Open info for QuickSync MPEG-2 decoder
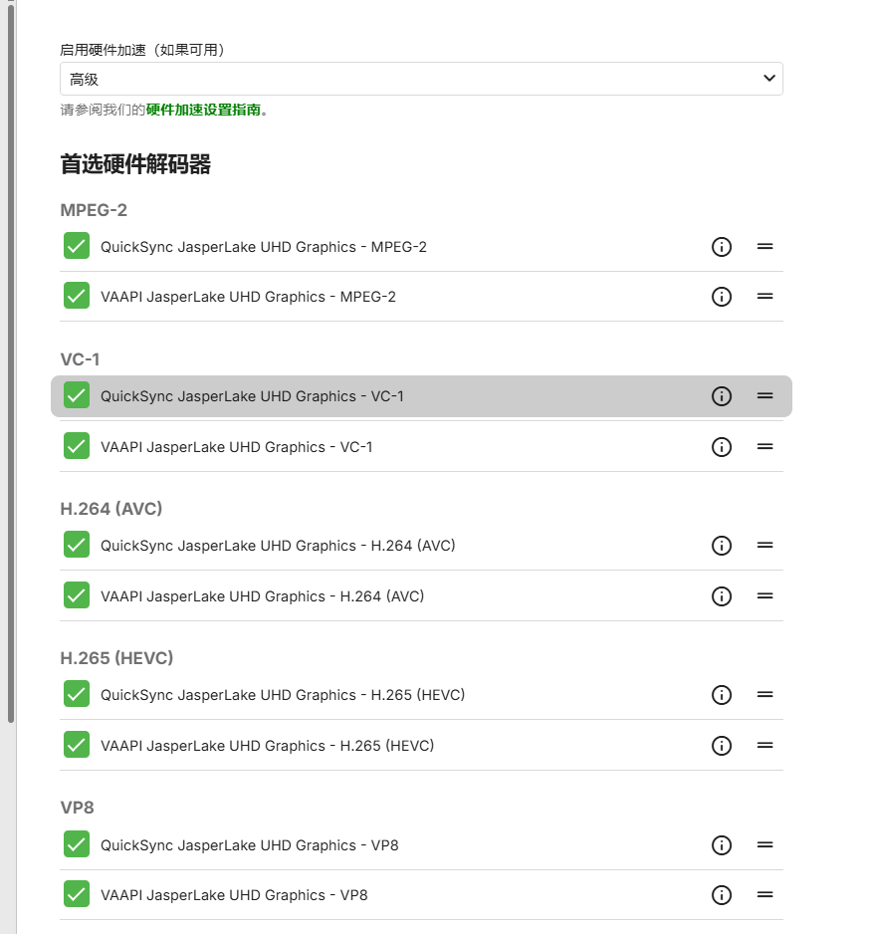This screenshot has height=934, width=877. (x=722, y=247)
